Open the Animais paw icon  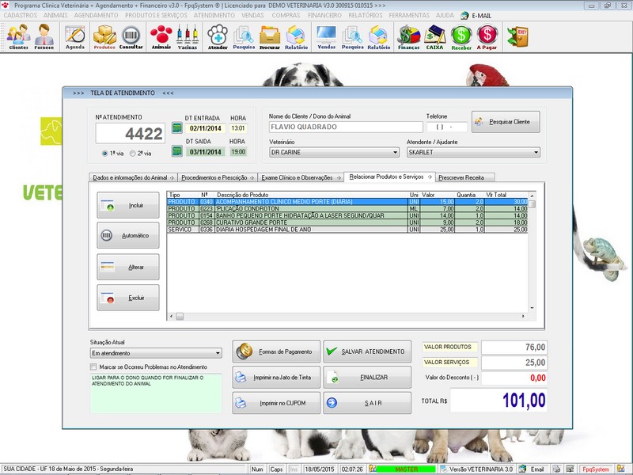click(161, 36)
